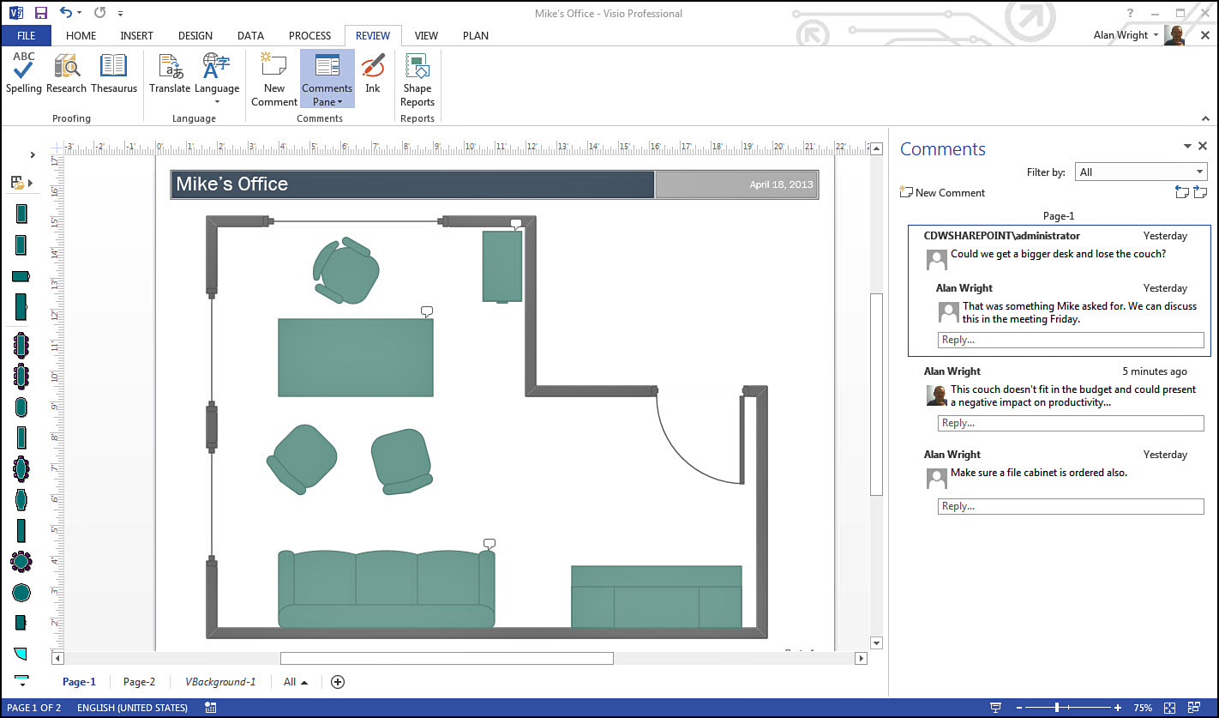Switch to the INSERT tab
The width and height of the screenshot is (1219, 718).
[x=137, y=35]
